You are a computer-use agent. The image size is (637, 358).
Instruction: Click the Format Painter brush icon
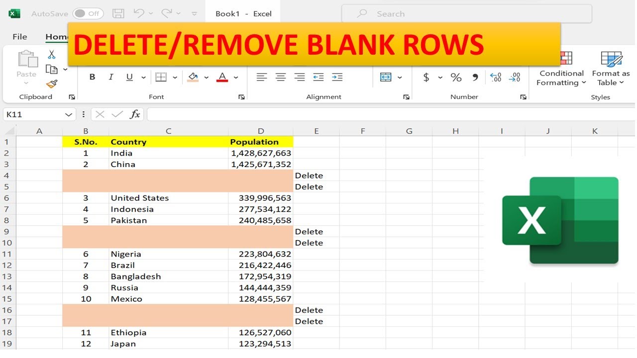click(x=52, y=84)
